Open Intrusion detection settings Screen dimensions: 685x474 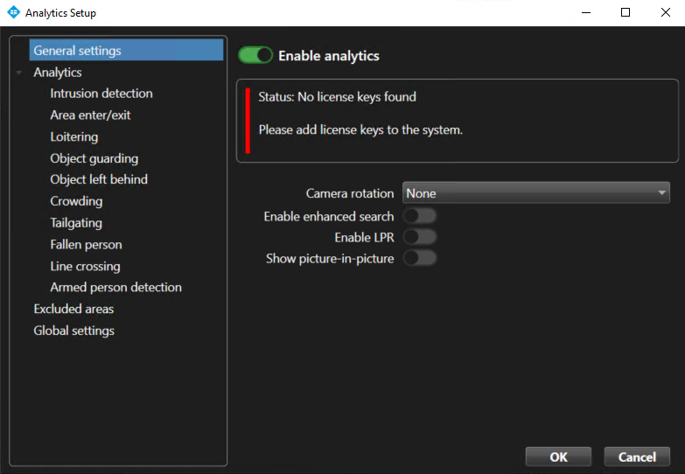101,94
